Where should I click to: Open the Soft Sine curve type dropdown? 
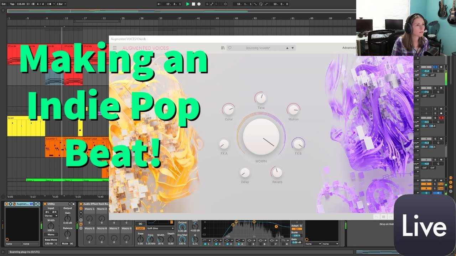(x=160, y=228)
